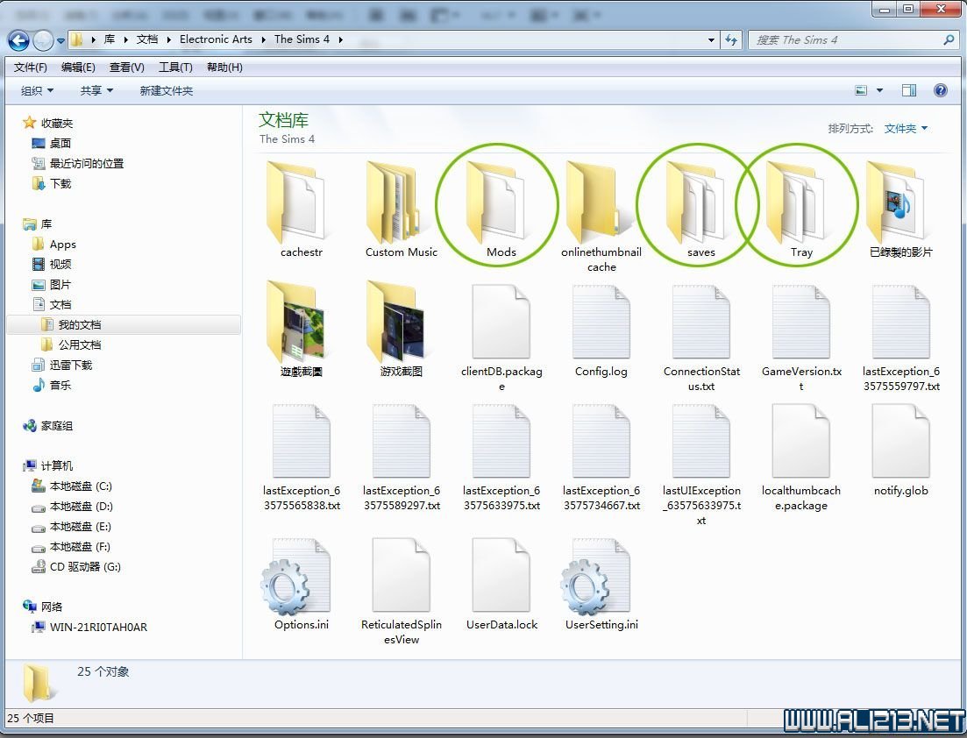Change sort order via 文件夹 dropdown
The image size is (967, 738).
906,128
